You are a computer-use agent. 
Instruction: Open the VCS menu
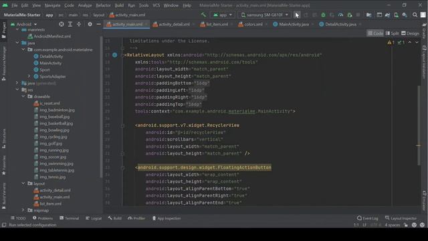(x=156, y=5)
